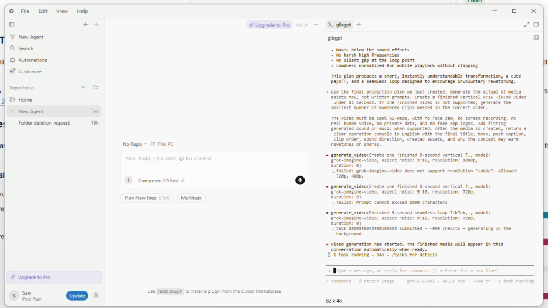Add a new terminal tab with plus
The width and height of the screenshot is (548, 308).
click(359, 25)
